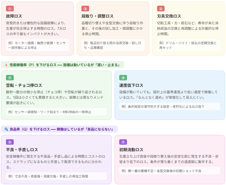Click the magnifying glass icon

6,129
